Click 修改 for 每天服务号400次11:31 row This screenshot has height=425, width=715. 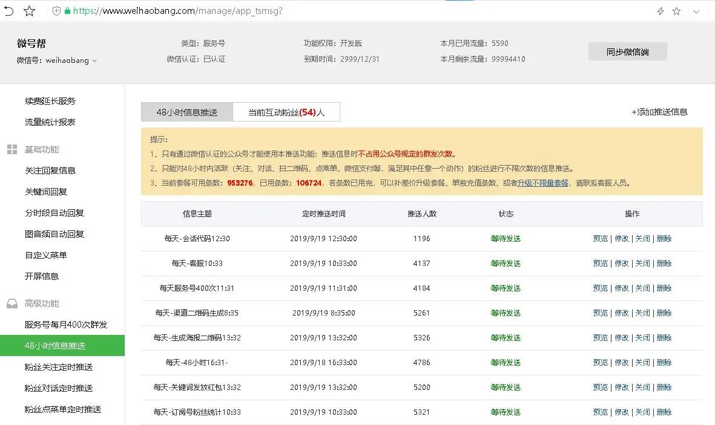(622, 288)
